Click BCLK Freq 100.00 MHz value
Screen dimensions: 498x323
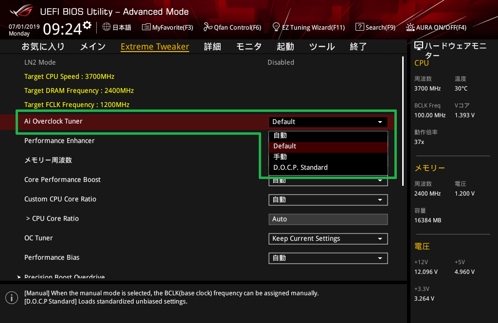430,115
